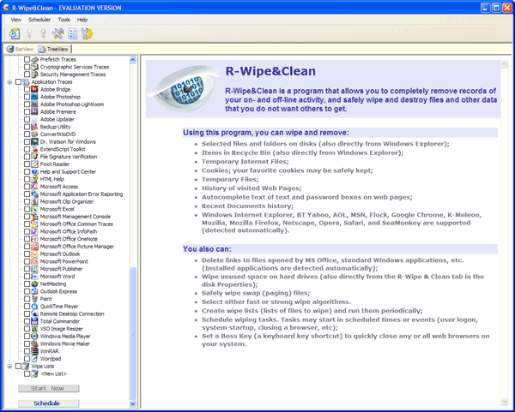Click the ConvertXtoDVD icon

click(x=34, y=134)
